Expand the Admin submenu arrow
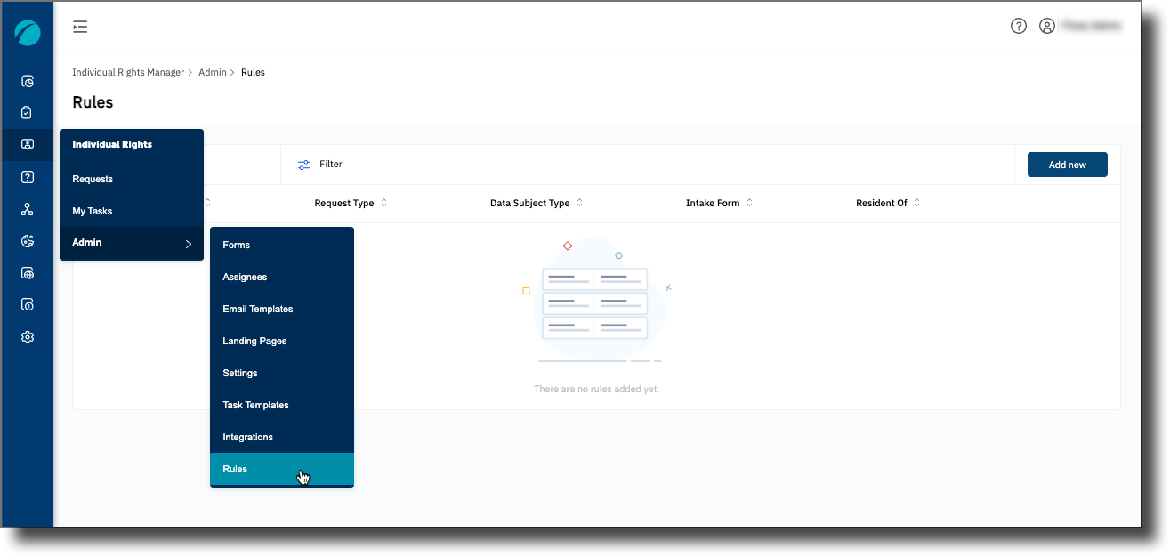 188,243
